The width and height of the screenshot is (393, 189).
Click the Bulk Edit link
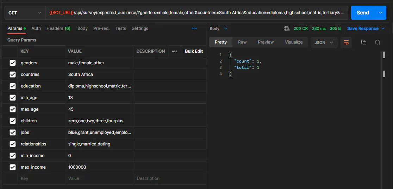click(x=194, y=51)
